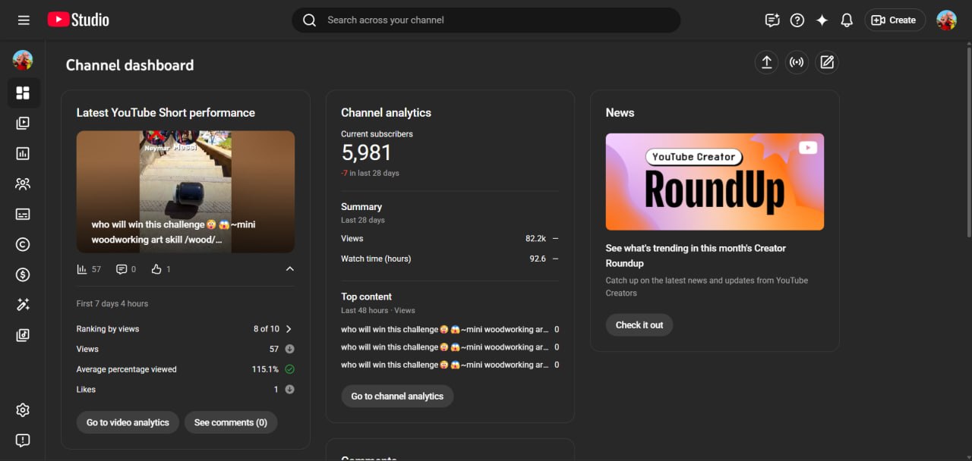Viewport: 972px width, 461px height.
Task: Click the 115.1% average percentage value
Action: [x=265, y=369]
